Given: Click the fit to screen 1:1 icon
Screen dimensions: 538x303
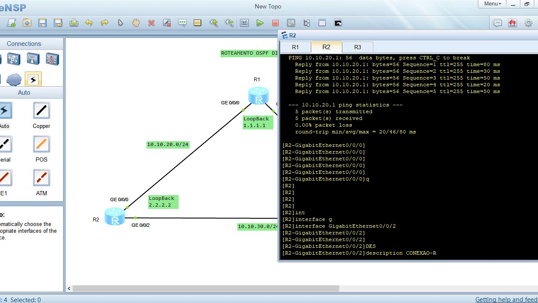Looking at the screenshot, I should 244,23.
